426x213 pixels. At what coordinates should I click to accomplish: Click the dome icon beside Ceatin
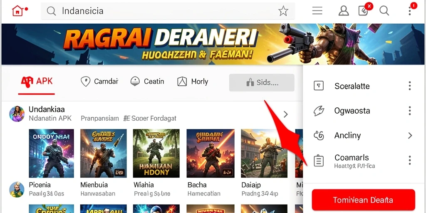[135, 82]
